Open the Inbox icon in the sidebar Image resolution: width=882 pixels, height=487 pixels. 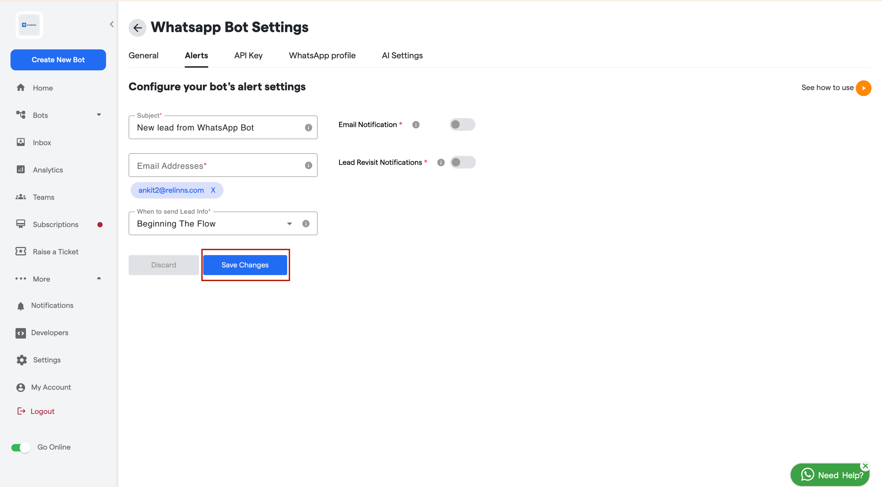pos(21,142)
